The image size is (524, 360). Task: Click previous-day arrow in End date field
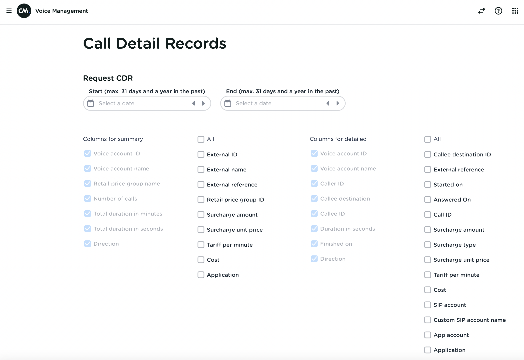pyautogui.click(x=328, y=103)
